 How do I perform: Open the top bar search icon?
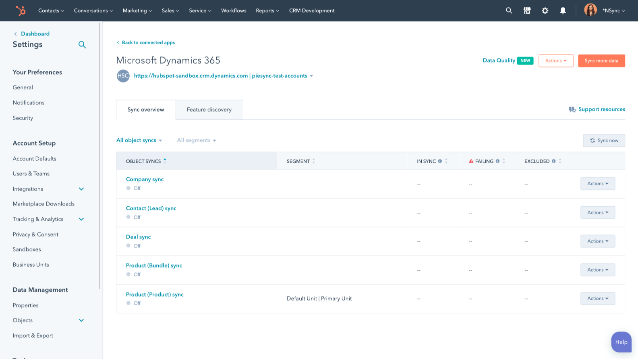click(509, 10)
